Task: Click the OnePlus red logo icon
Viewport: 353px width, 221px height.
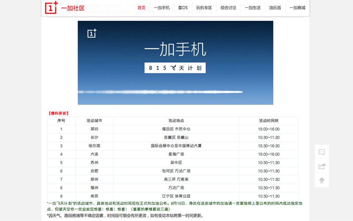Action: coord(51,8)
